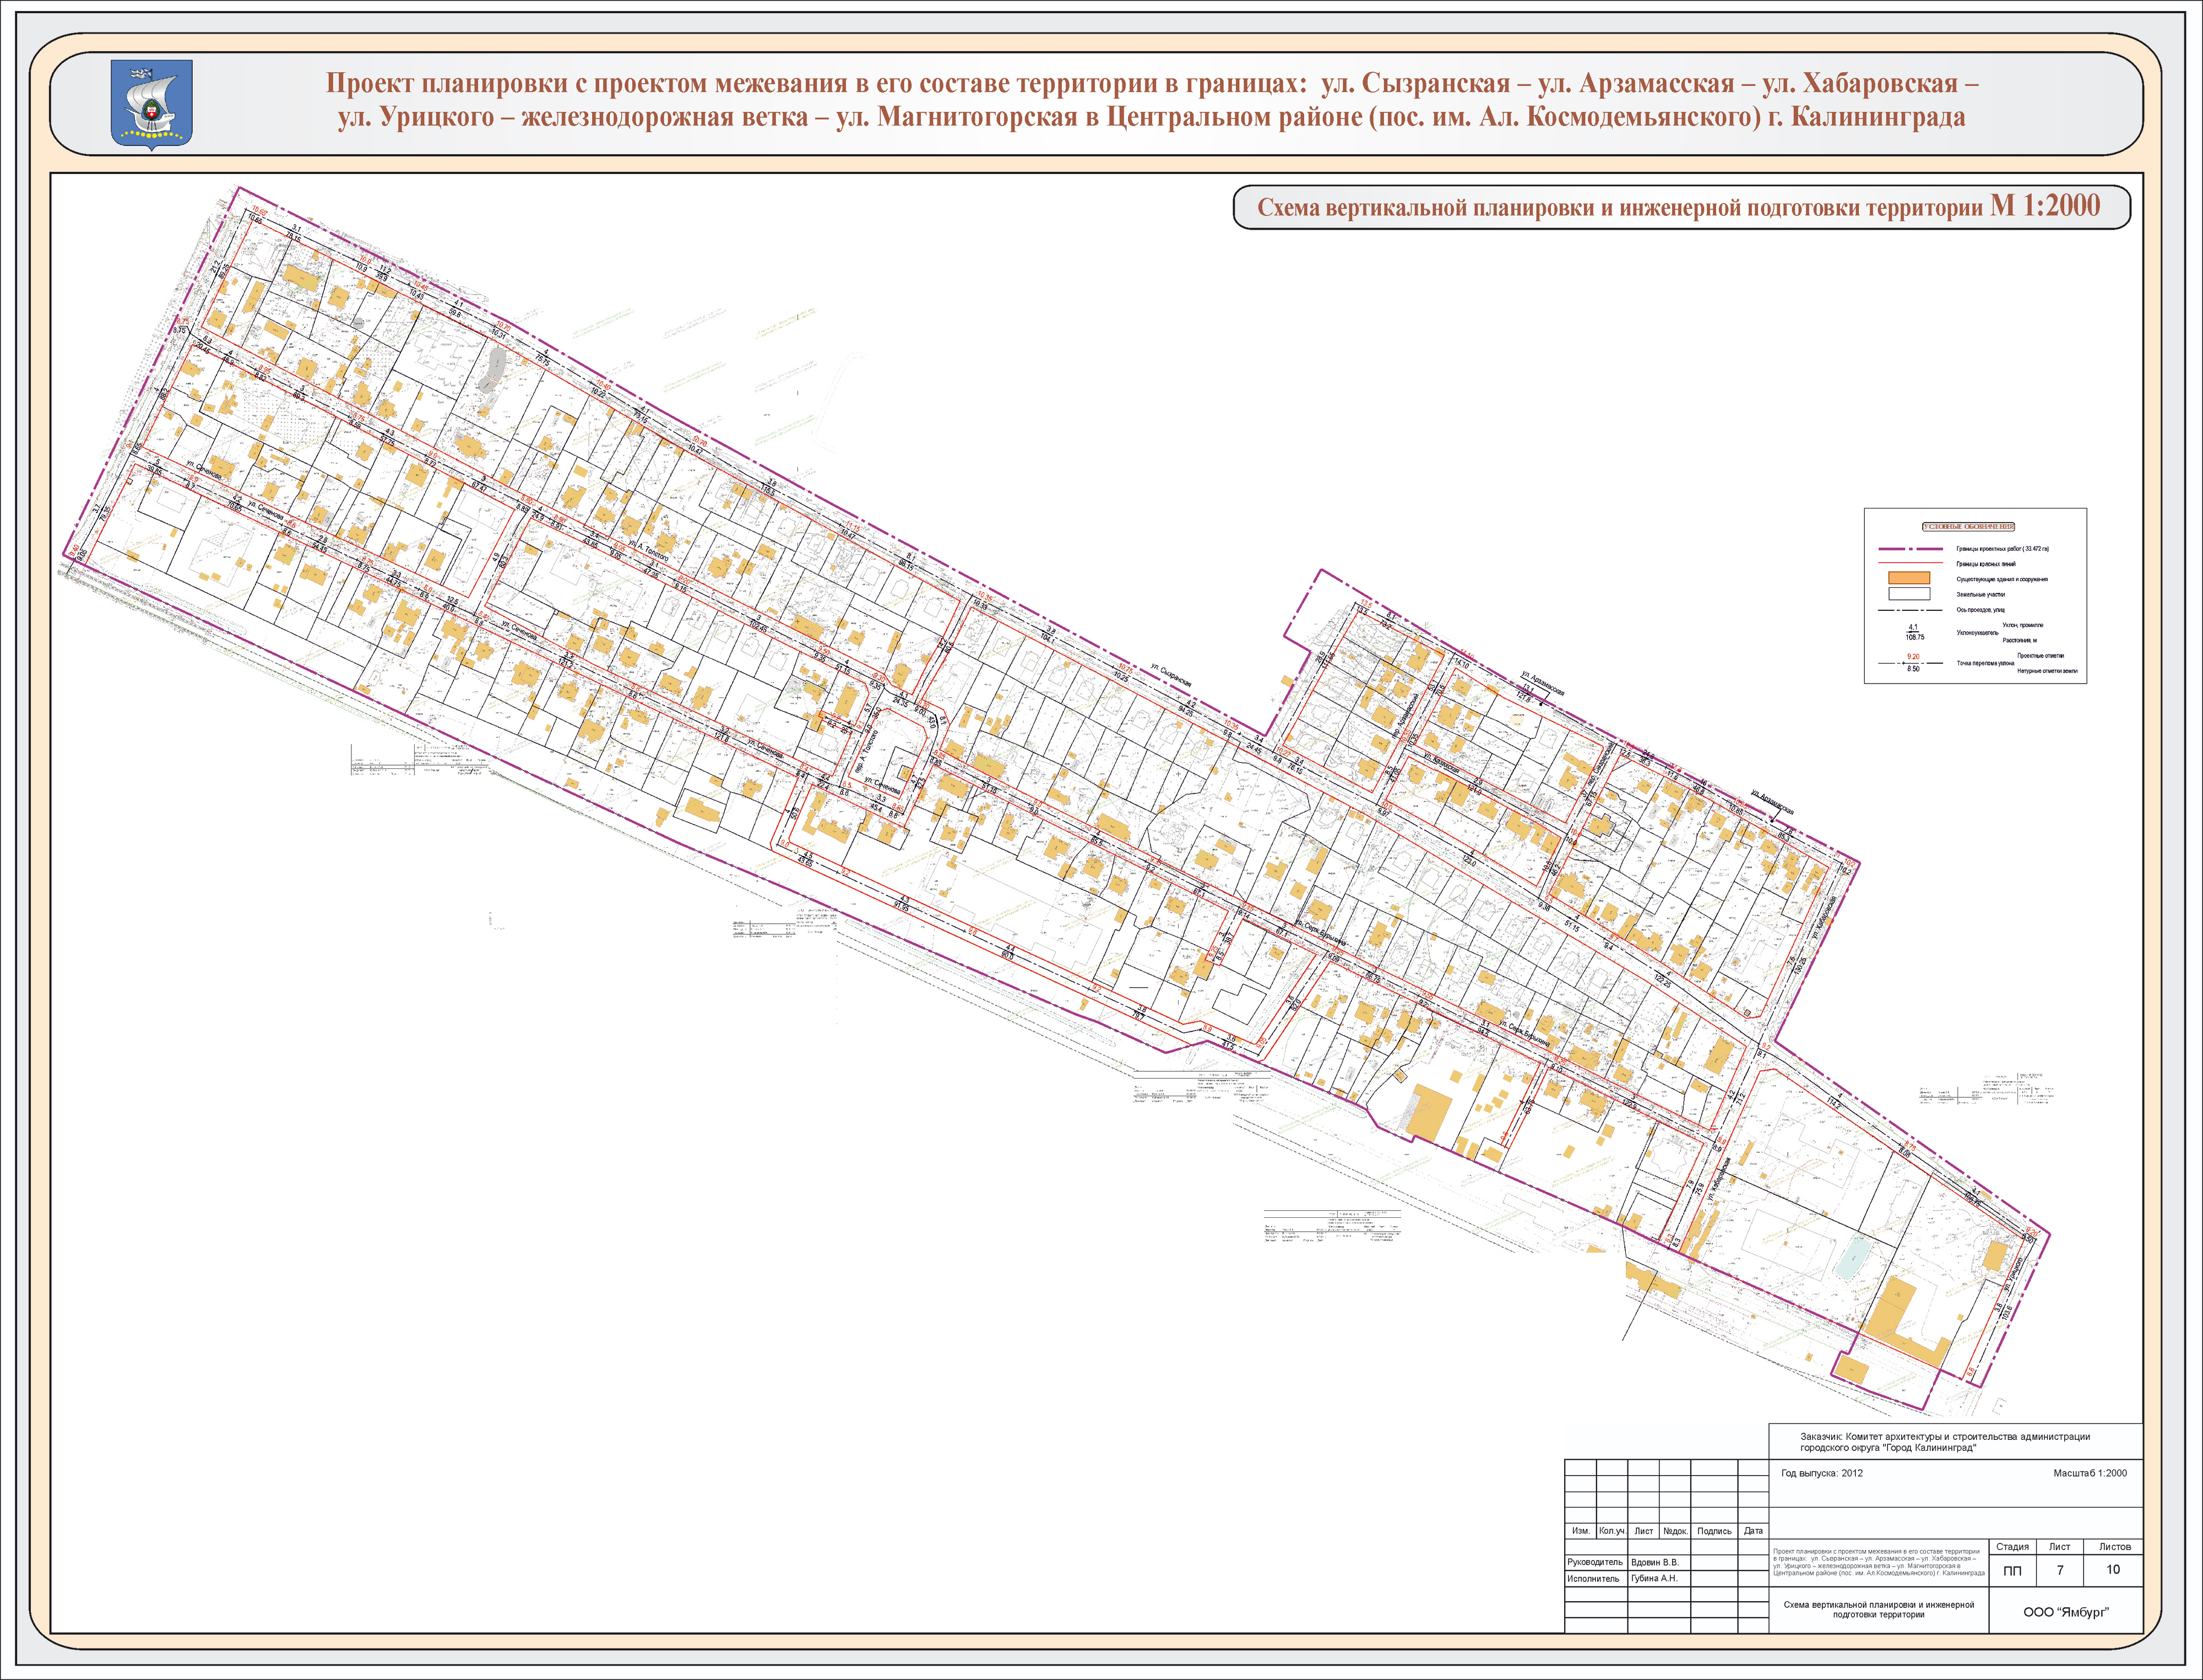Click the 'Вдовин В.В.' name cell

1655,1562
